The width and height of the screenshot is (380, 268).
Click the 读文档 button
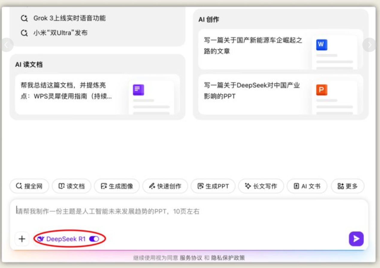click(72, 186)
